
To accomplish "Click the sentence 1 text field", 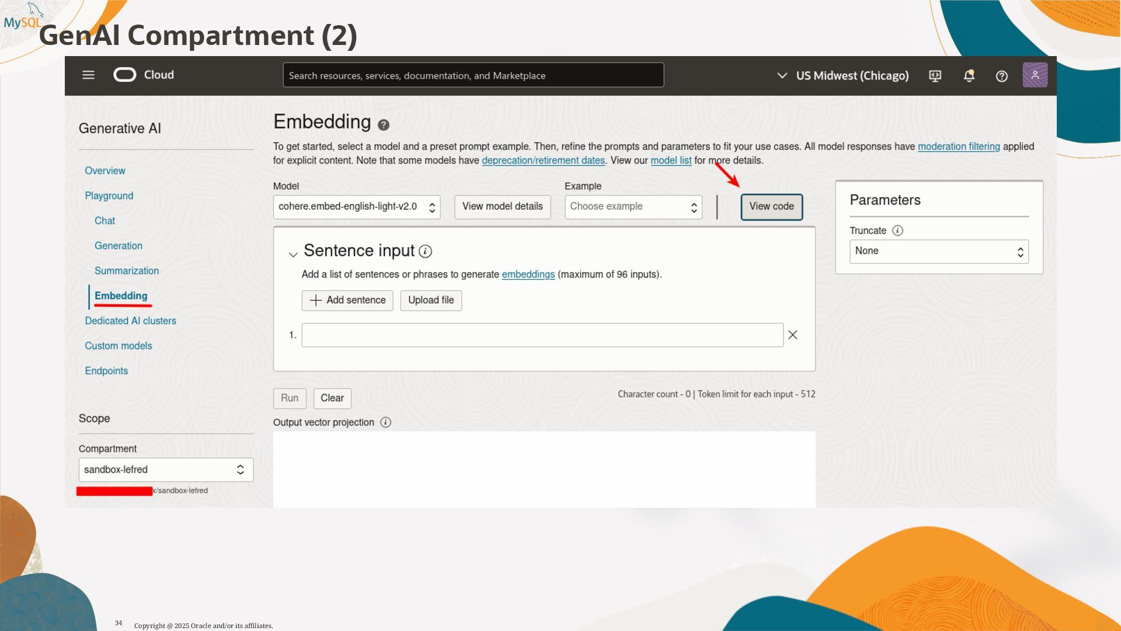I will pyautogui.click(x=542, y=335).
